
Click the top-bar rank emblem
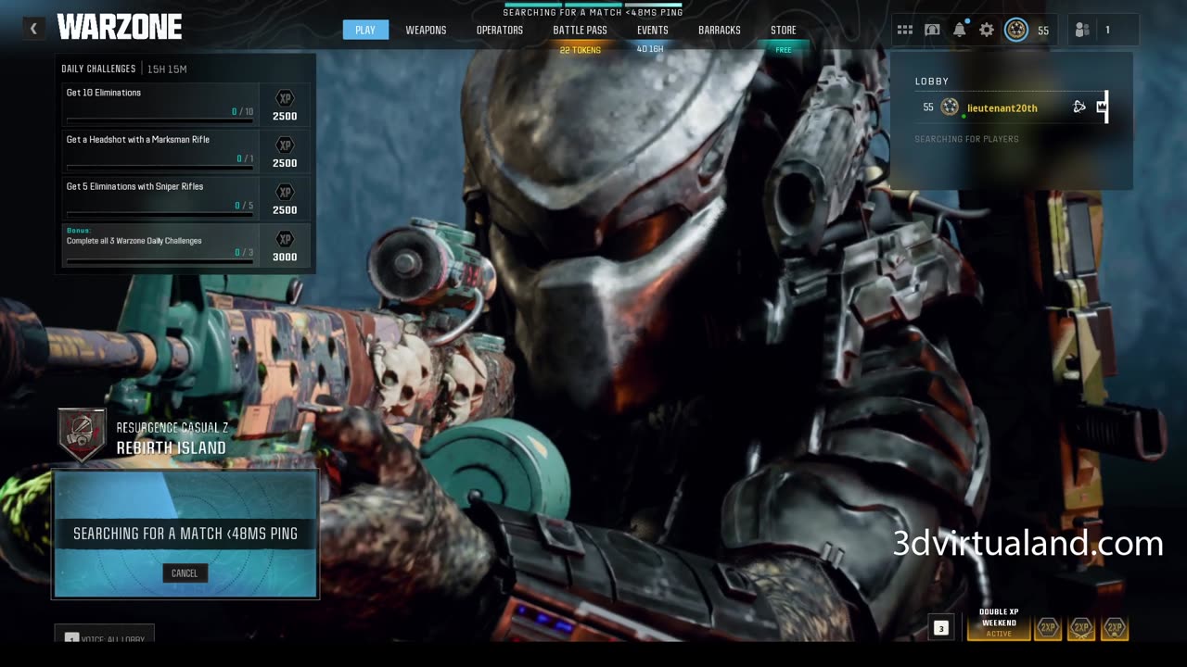1016,30
